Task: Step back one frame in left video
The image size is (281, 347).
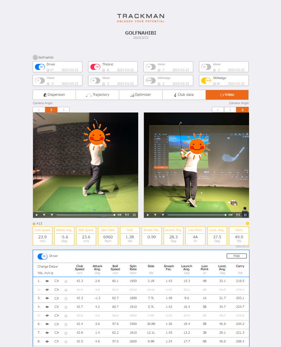Action: (44, 215)
